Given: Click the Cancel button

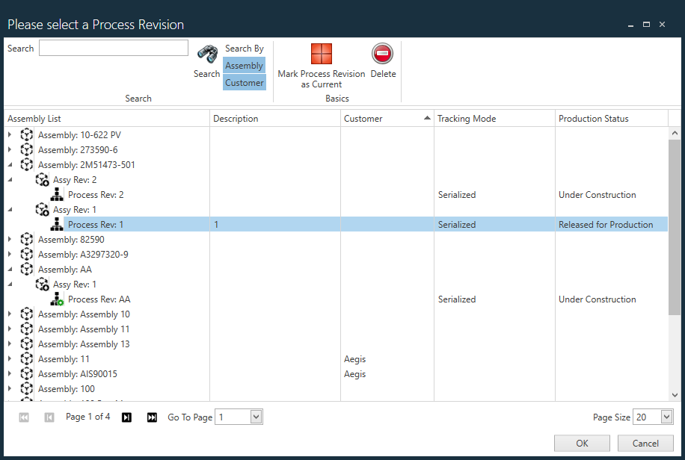Looking at the screenshot, I should tap(645, 443).
